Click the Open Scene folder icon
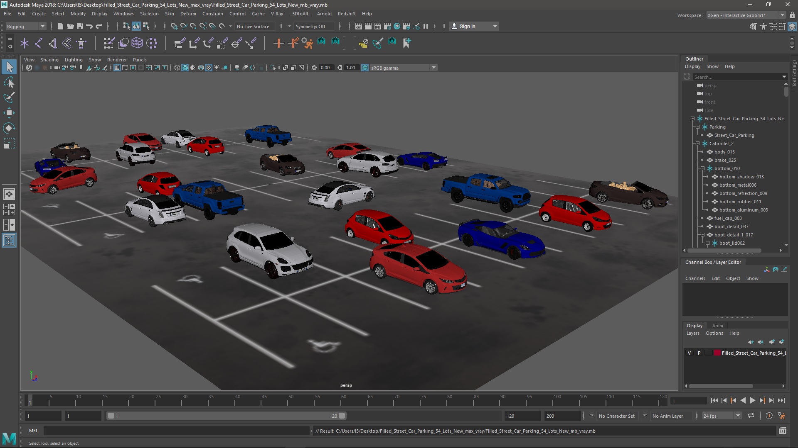The width and height of the screenshot is (798, 448). tap(70, 26)
